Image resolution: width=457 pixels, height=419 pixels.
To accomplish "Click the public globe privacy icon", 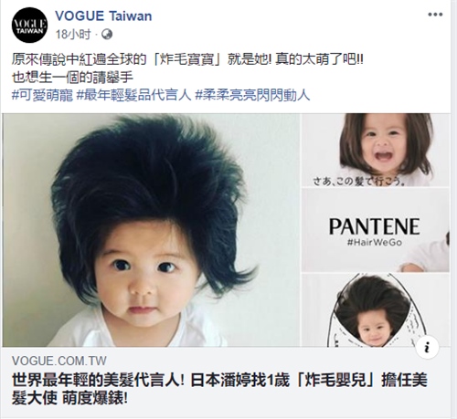I will 107,35.
